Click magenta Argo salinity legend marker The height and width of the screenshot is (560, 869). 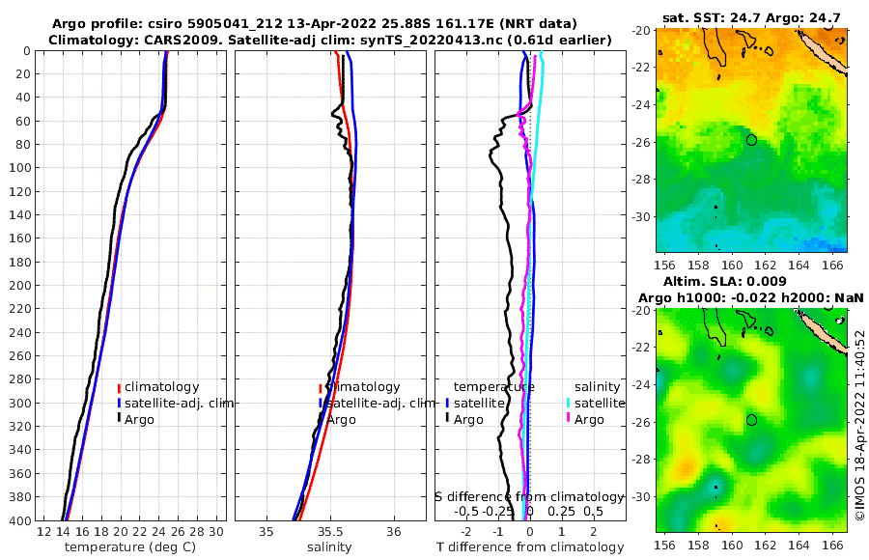569,419
